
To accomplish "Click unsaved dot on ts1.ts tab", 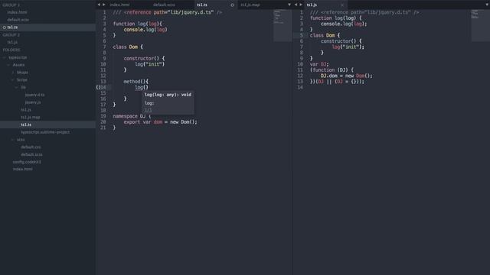I will [232, 5].
